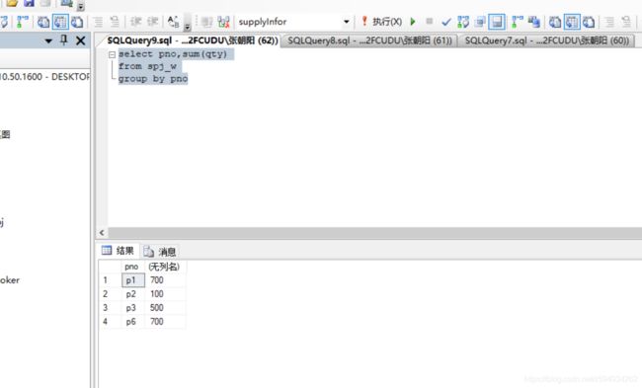Select the 700 value in the p1 row
This screenshot has width=642, height=388.
165,280
